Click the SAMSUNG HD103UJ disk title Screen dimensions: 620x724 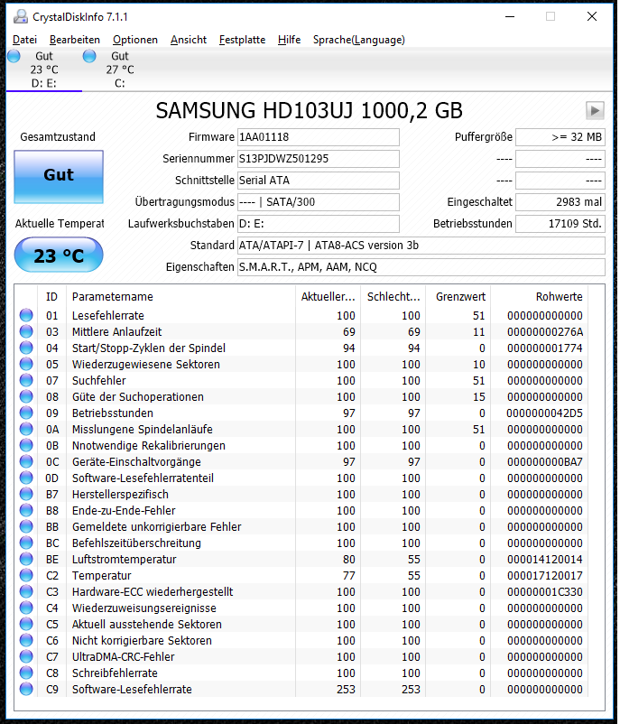coord(309,111)
